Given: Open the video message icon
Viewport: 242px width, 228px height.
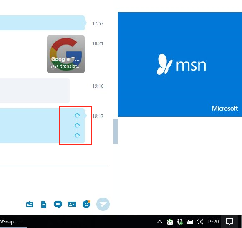Looking at the screenshot, I should 58,205.
